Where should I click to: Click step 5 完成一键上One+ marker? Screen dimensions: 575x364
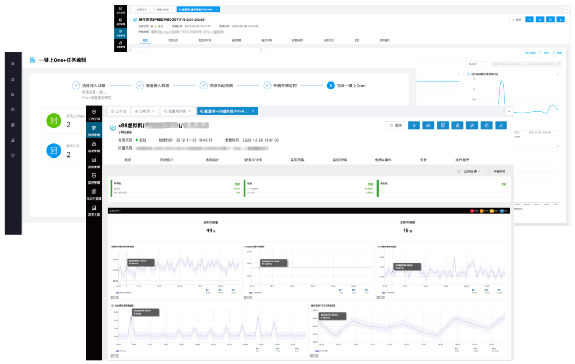[x=331, y=85]
